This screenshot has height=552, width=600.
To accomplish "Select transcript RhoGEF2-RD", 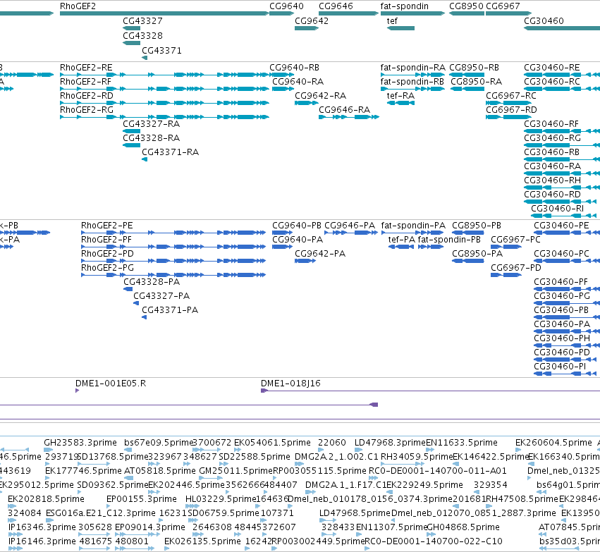I will tap(87, 96).
